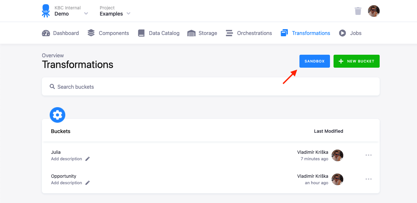Edit Opportunity description pencil icon

click(87, 183)
